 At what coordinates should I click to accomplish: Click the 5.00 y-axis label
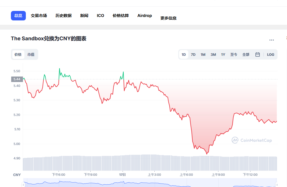coord(17,144)
